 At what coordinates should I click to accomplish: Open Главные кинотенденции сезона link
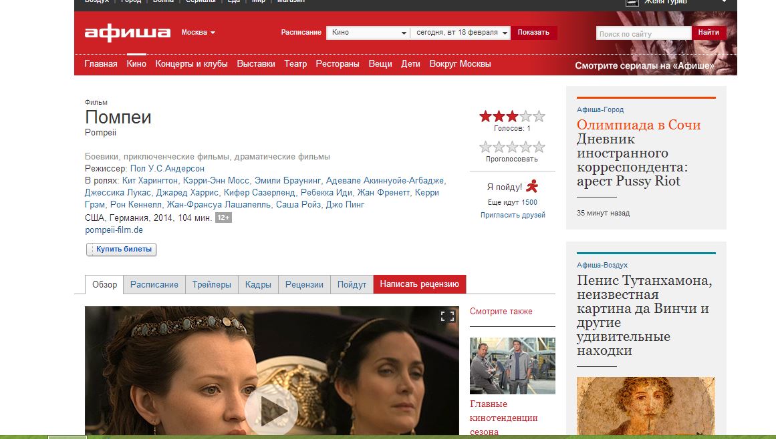point(503,418)
